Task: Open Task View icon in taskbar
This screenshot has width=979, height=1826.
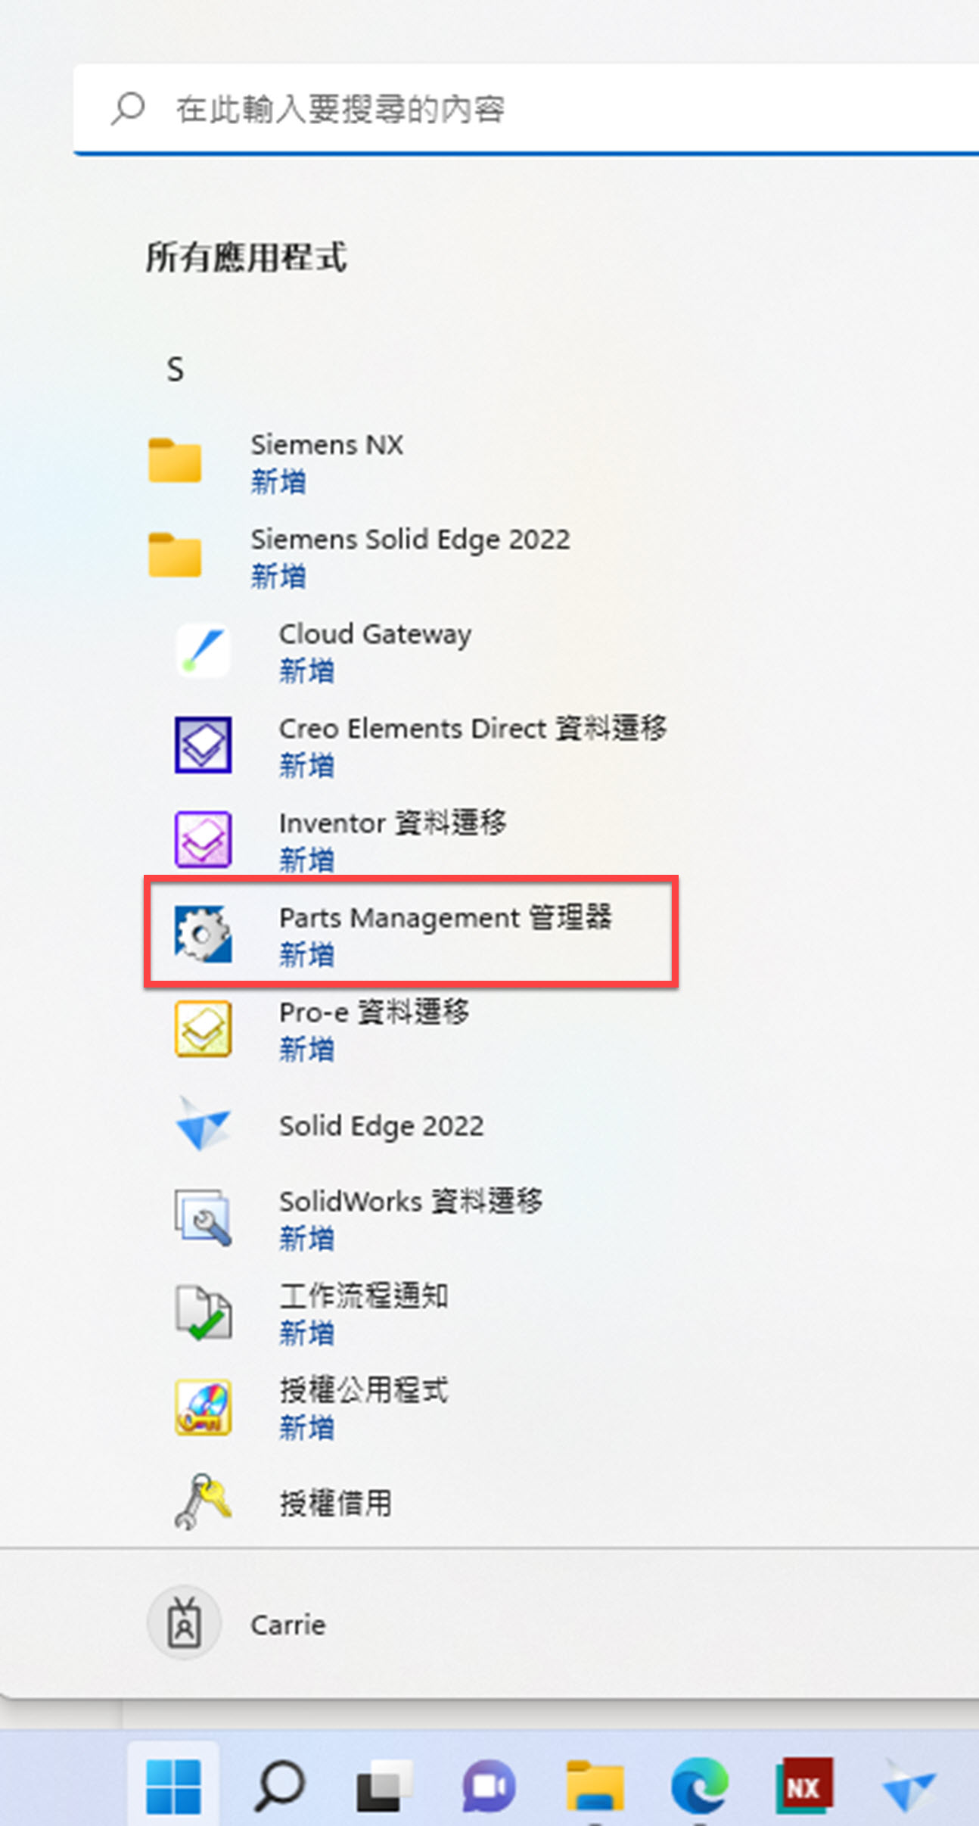Action: pyautogui.click(x=384, y=1787)
